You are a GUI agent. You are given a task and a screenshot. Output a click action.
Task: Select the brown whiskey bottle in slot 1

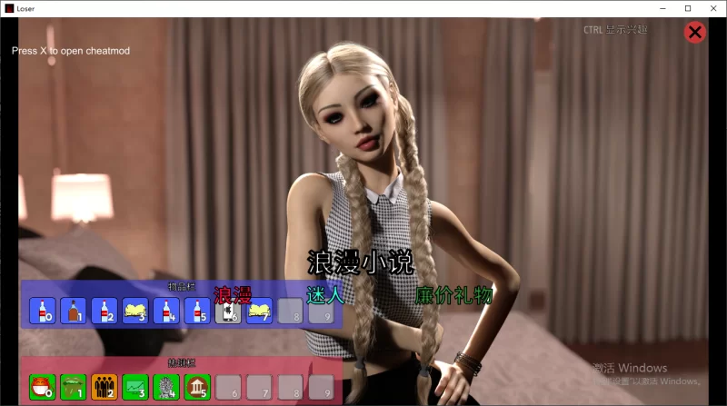coord(74,311)
